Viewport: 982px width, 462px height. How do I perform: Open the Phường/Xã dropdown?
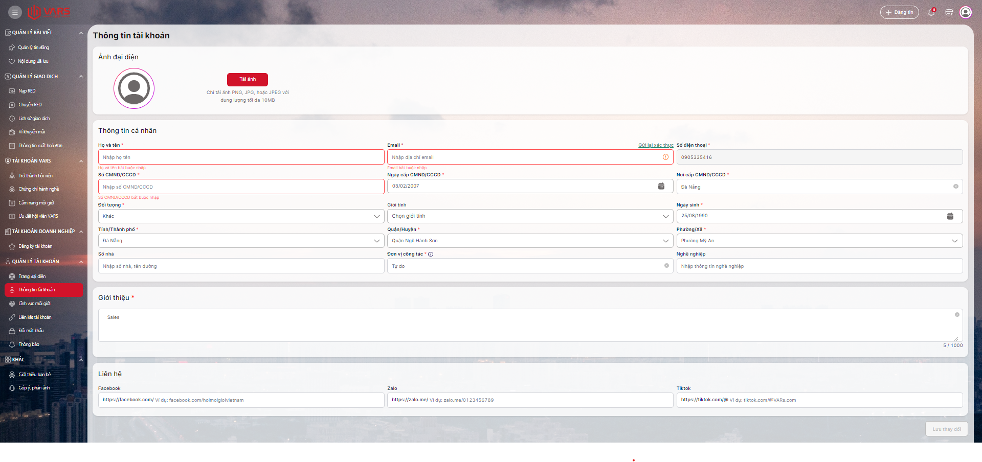coord(819,241)
